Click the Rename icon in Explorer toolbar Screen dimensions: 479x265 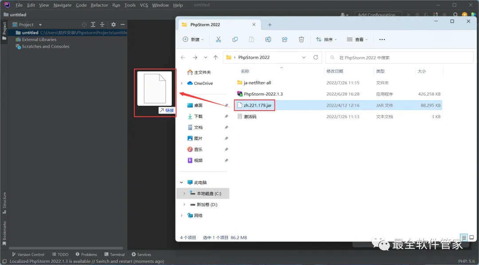pyautogui.click(x=268, y=39)
